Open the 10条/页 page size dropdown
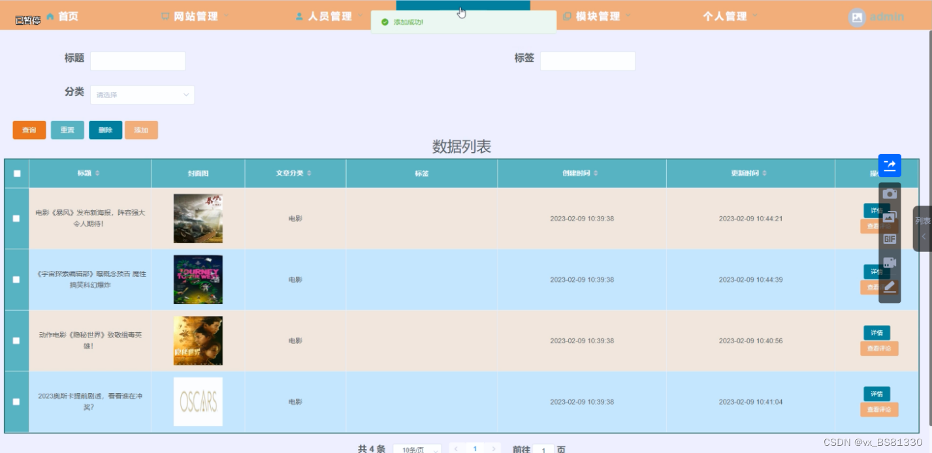Screen dimensions: 932x453 point(417,449)
